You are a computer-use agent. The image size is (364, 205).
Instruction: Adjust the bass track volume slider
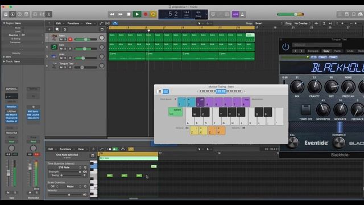tap(86, 39)
